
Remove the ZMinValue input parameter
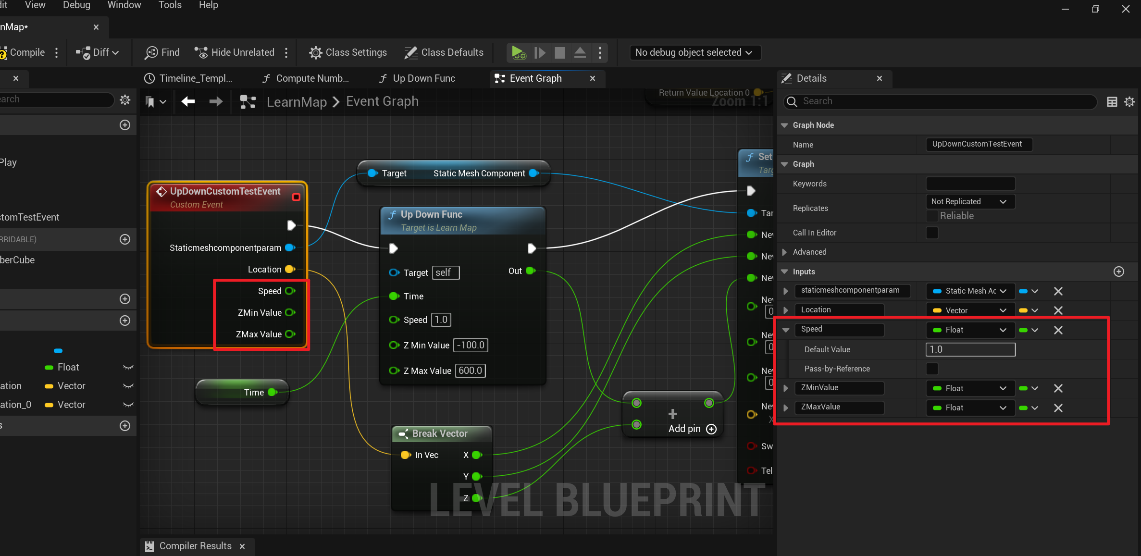[1058, 388]
